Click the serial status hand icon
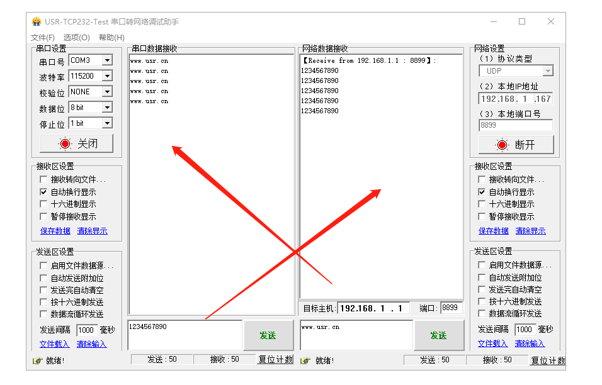This screenshot has width=602, height=385. (37, 360)
